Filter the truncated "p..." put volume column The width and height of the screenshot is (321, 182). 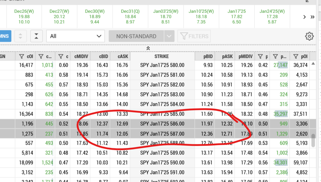click(x=275, y=56)
